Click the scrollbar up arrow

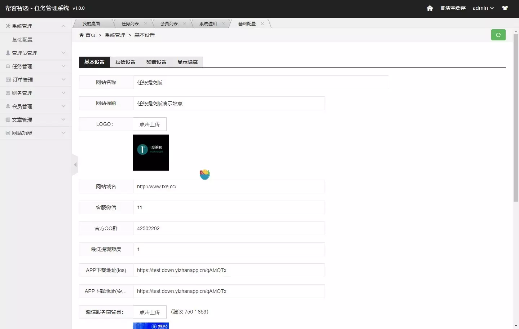click(516, 31)
